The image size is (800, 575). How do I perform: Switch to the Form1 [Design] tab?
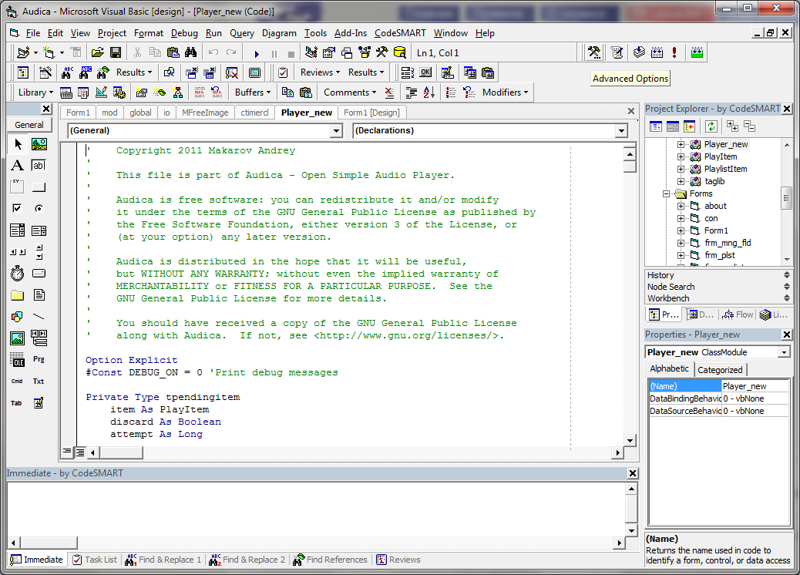click(371, 113)
